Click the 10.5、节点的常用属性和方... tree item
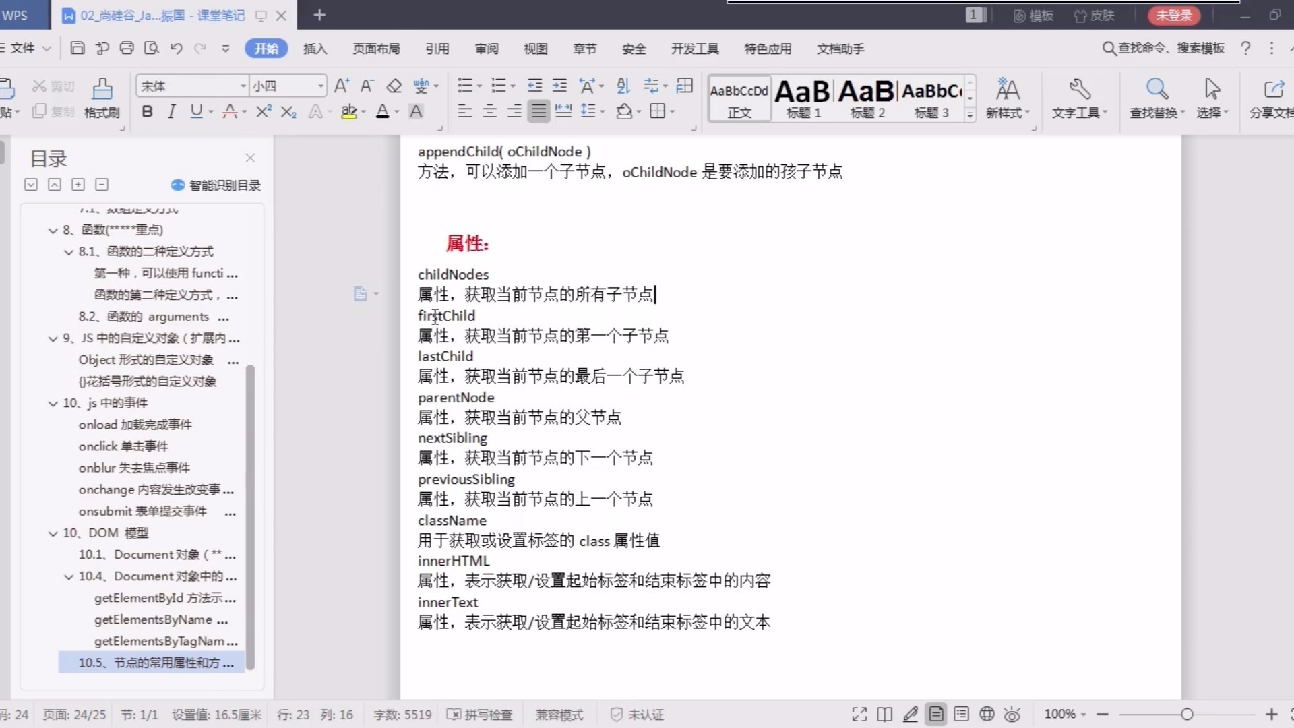Screen dimensions: 1294x728 coord(156,662)
